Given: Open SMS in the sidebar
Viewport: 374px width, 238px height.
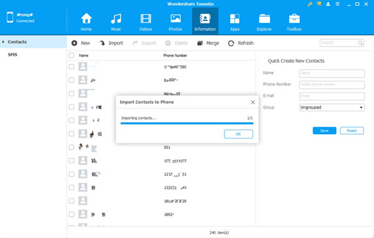Looking at the screenshot, I should coord(12,55).
